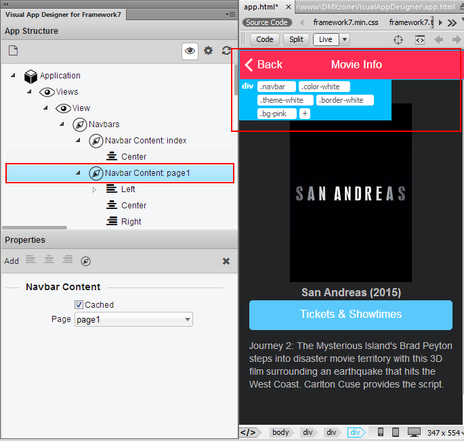Image resolution: width=464 pixels, height=441 pixels.
Task: Add center section via align-center icon
Action: 49,260
